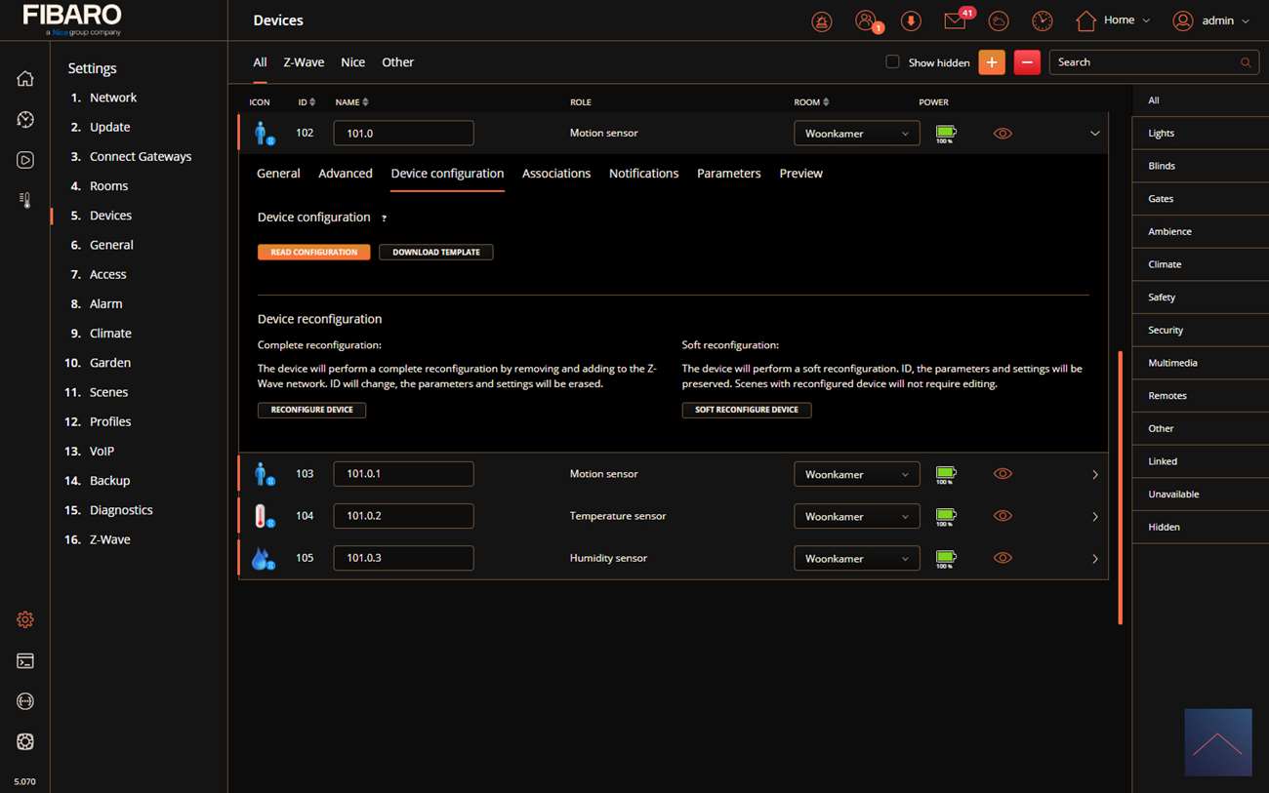Click the home dashboard icon in left sidebar
Image resolution: width=1269 pixels, height=793 pixels.
[x=25, y=79]
